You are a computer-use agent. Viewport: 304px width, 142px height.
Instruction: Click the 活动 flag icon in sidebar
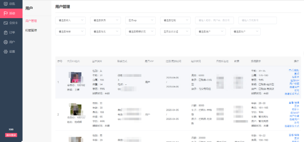point(5,13)
